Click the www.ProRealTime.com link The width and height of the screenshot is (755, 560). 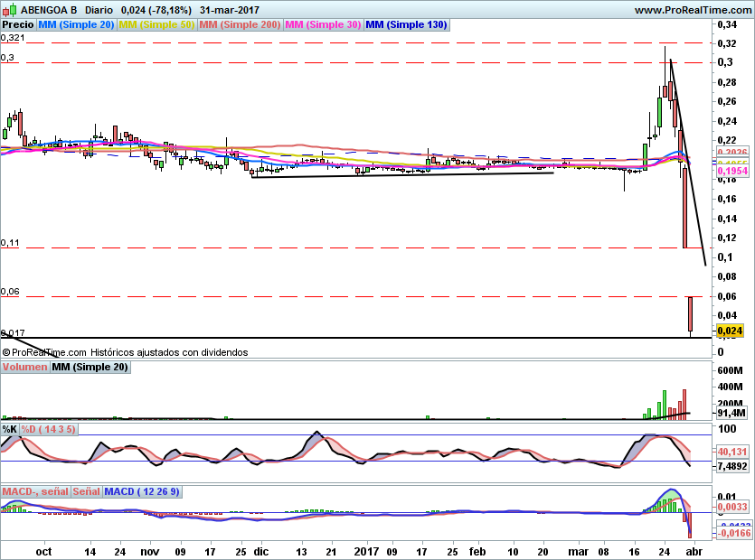point(693,10)
